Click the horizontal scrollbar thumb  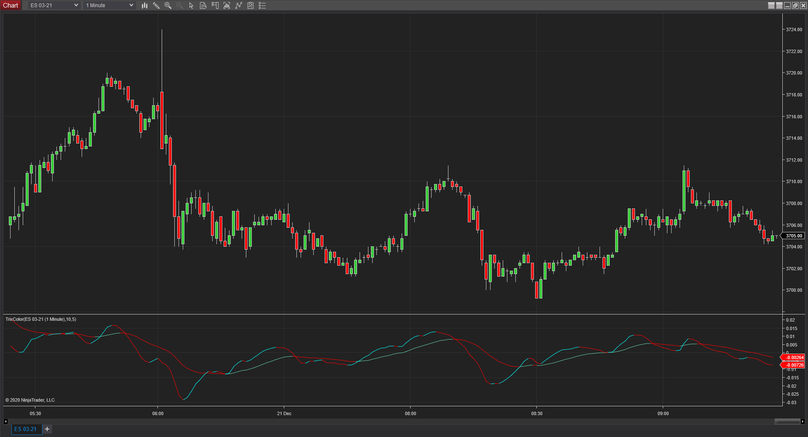click(x=787, y=421)
